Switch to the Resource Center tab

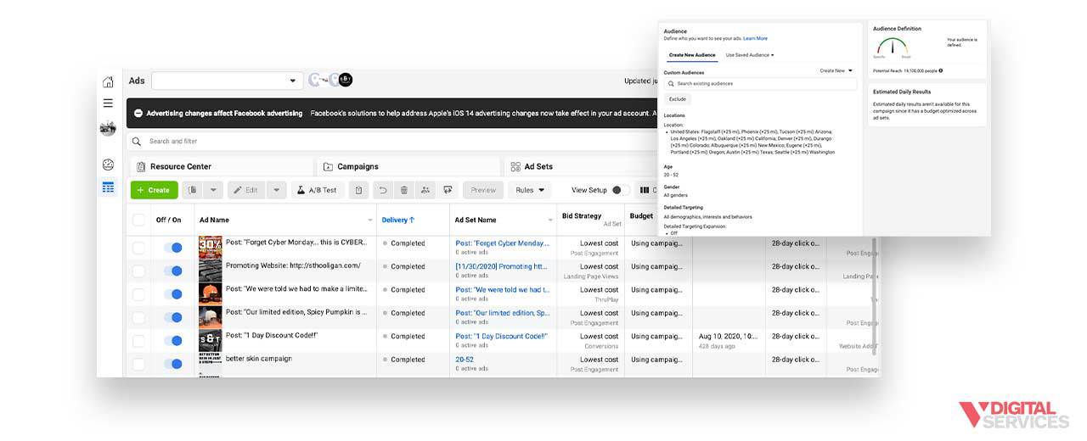tap(221, 167)
